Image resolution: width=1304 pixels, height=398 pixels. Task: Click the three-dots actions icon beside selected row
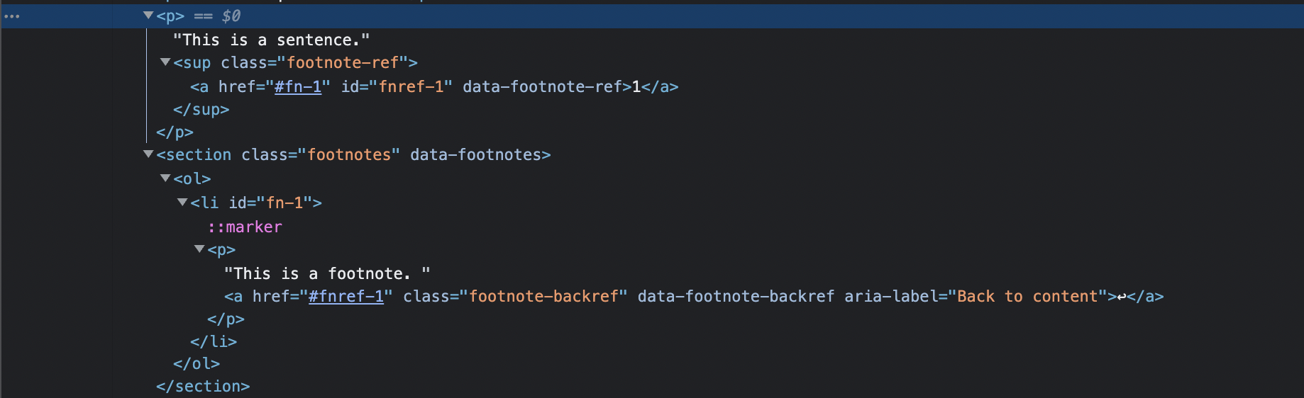coord(12,16)
